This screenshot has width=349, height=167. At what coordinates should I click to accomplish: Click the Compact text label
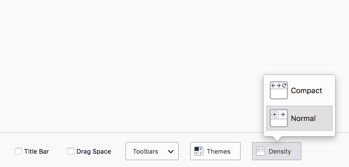[306, 91]
